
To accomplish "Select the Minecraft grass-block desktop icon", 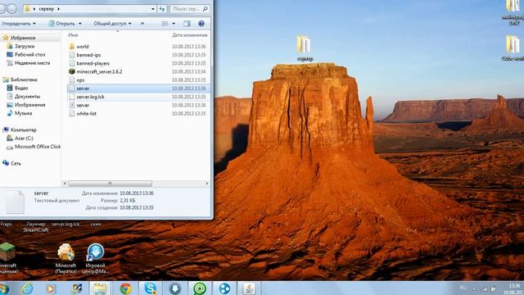I will 7,252.
